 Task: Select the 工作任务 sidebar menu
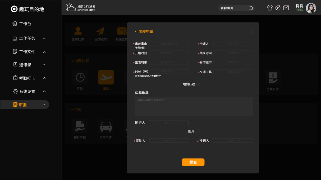[24, 38]
